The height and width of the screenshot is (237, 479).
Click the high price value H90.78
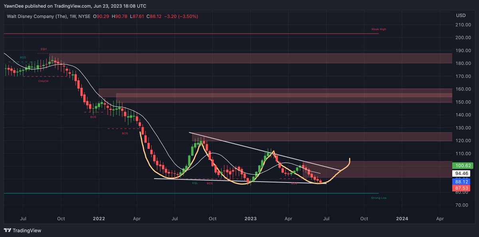119,16
